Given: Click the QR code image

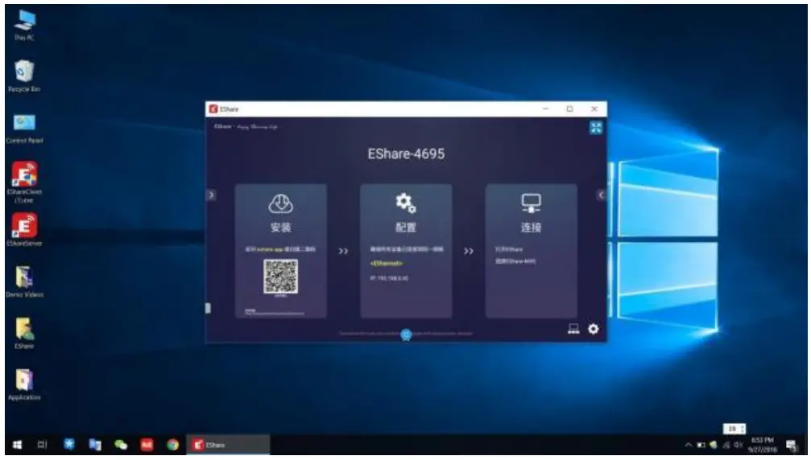Looking at the screenshot, I should click(281, 277).
